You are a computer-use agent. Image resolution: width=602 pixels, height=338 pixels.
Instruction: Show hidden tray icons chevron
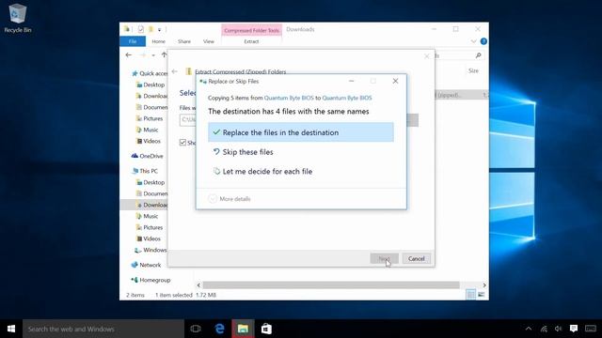(529, 329)
